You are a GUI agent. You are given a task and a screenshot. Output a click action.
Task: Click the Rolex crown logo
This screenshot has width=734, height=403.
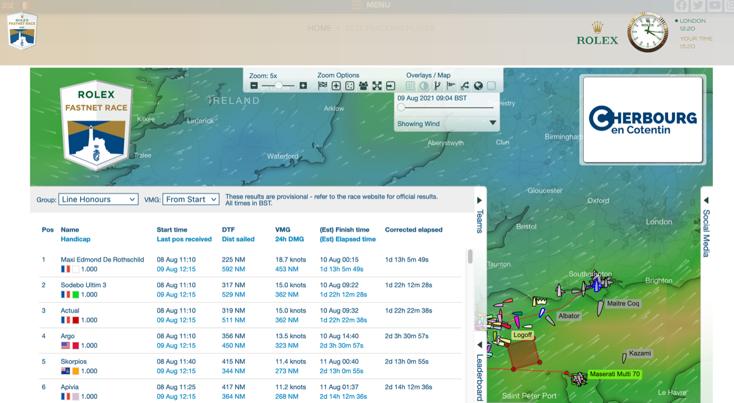coord(598,34)
